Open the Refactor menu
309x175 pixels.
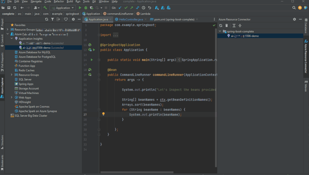click(x=59, y=1)
